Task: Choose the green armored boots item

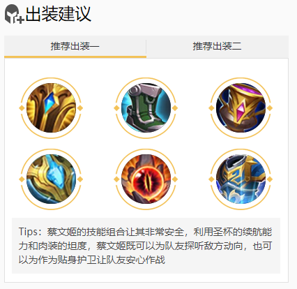Action: tap(146, 108)
